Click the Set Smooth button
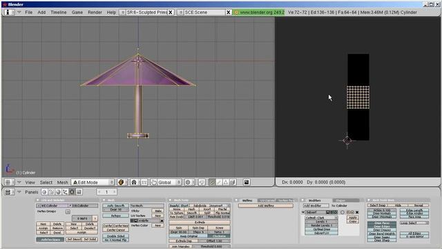 tap(74, 239)
